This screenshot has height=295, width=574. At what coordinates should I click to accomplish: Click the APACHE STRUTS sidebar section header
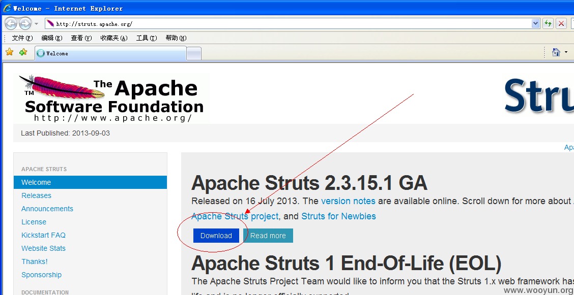pyautogui.click(x=44, y=169)
